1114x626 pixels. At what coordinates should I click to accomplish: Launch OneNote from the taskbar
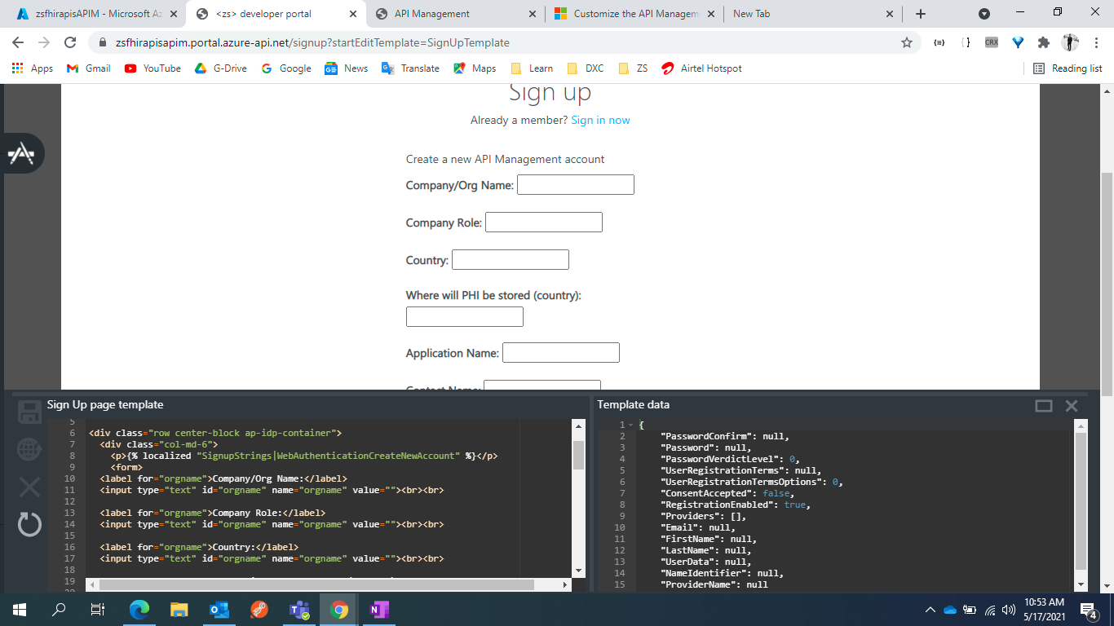point(378,609)
